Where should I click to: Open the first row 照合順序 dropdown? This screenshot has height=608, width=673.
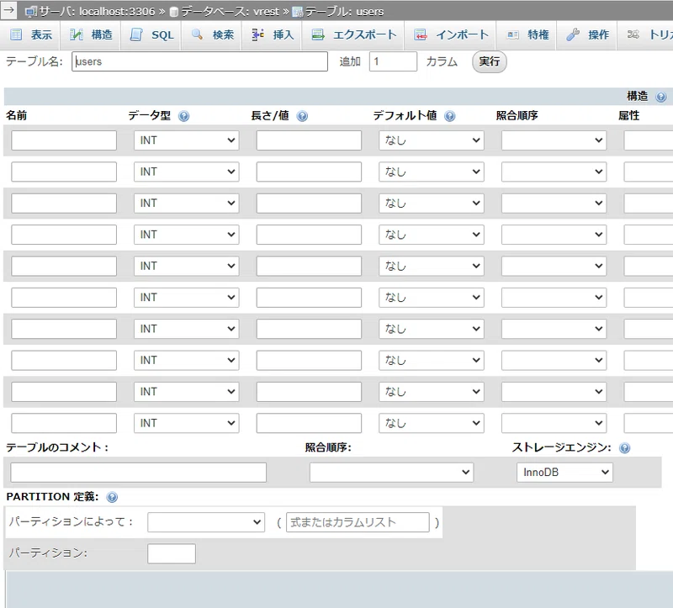pyautogui.click(x=554, y=140)
